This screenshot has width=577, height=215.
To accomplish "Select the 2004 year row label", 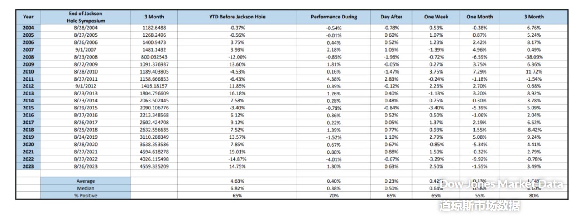I will (x=28, y=28).
